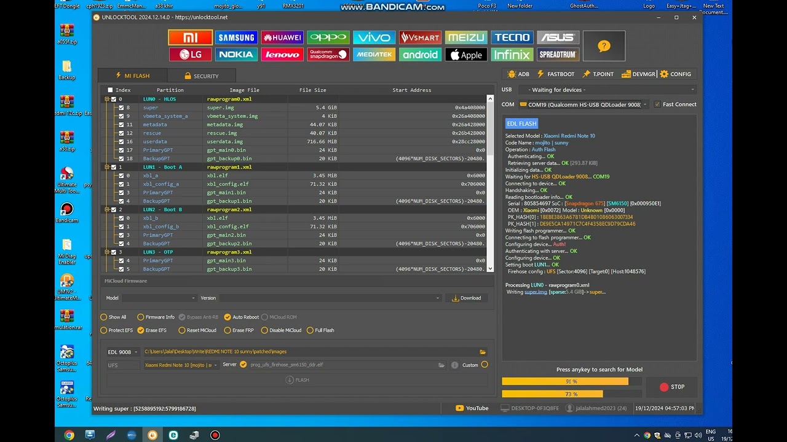This screenshot has height=442, width=787.
Task: Uncheck the rescue partition row
Action: (121, 133)
